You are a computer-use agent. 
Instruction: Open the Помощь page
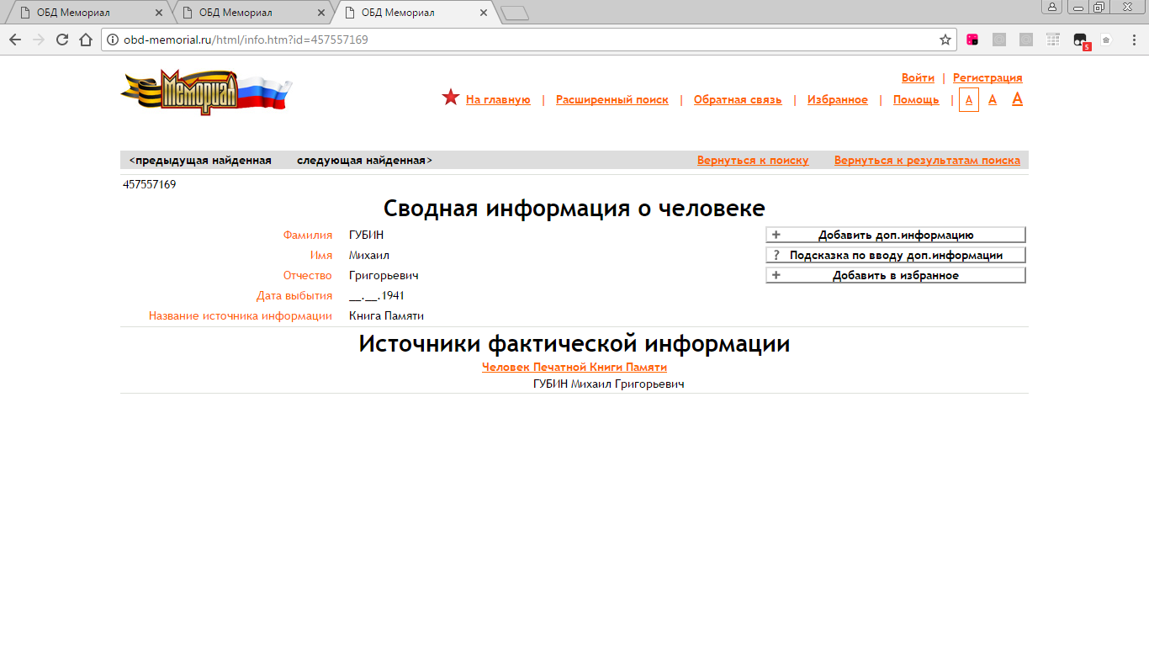pyautogui.click(x=916, y=99)
